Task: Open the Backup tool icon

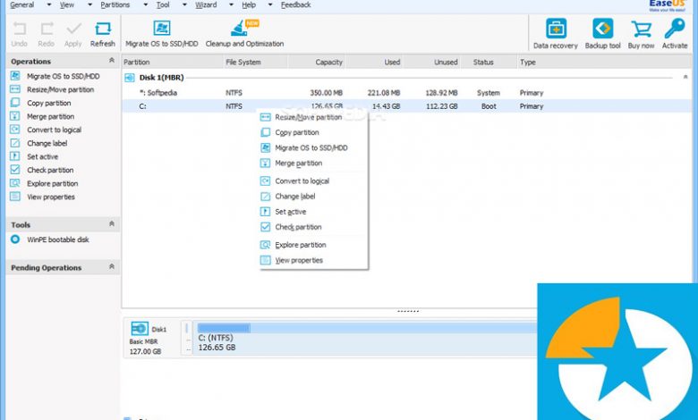Action: [x=603, y=29]
